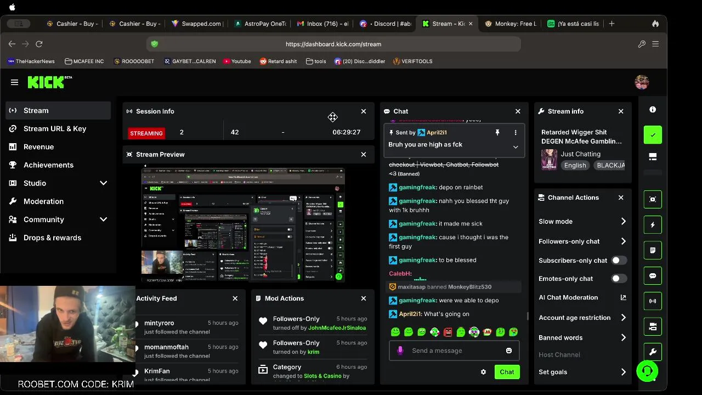
Task: Open chat settings gear
Action: pos(483,372)
